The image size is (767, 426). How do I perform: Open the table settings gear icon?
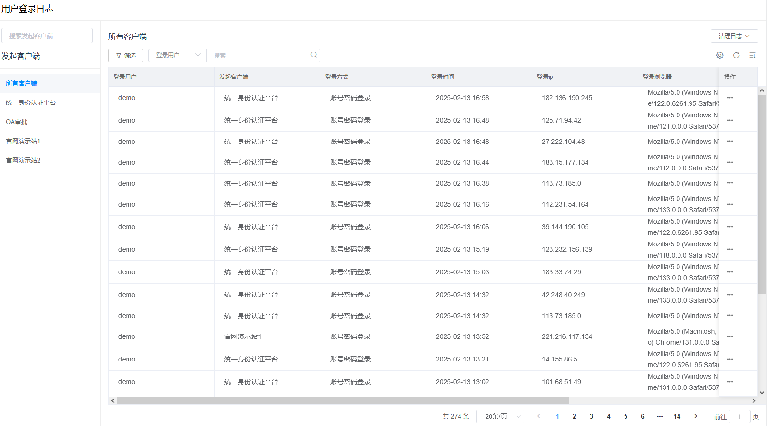(720, 55)
